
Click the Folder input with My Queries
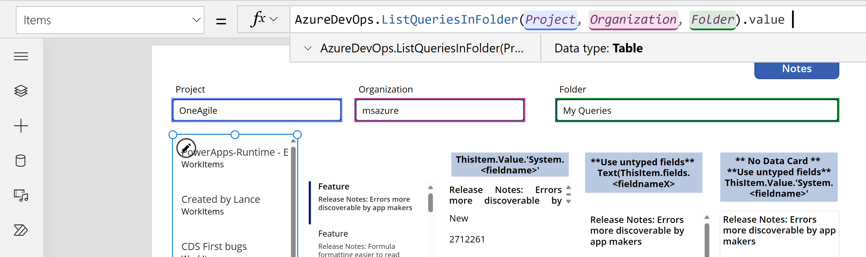click(696, 111)
